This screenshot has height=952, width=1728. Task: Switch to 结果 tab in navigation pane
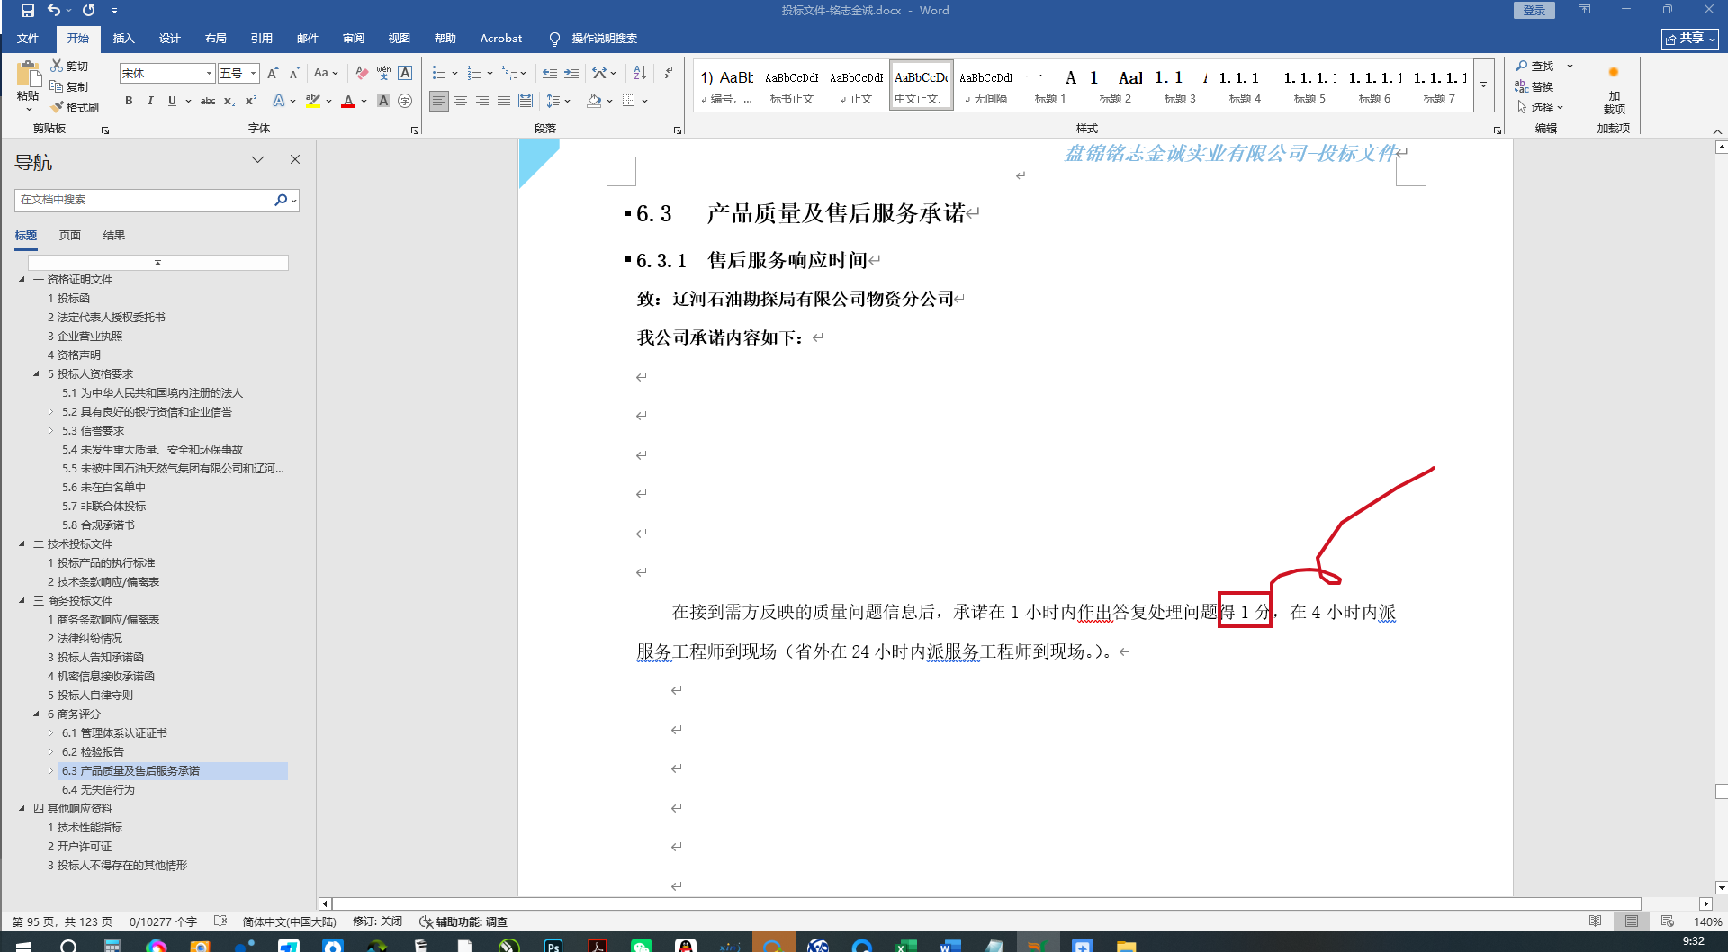coord(113,236)
